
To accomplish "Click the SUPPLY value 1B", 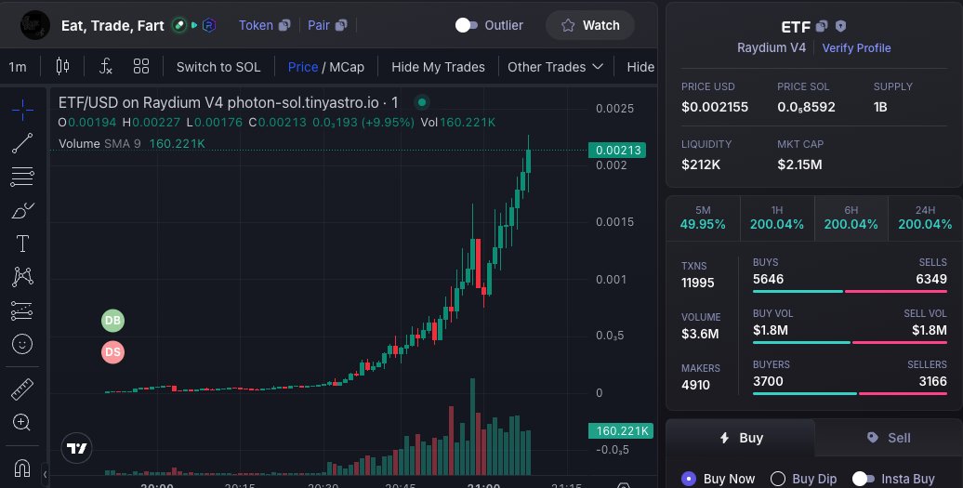I will [x=880, y=107].
